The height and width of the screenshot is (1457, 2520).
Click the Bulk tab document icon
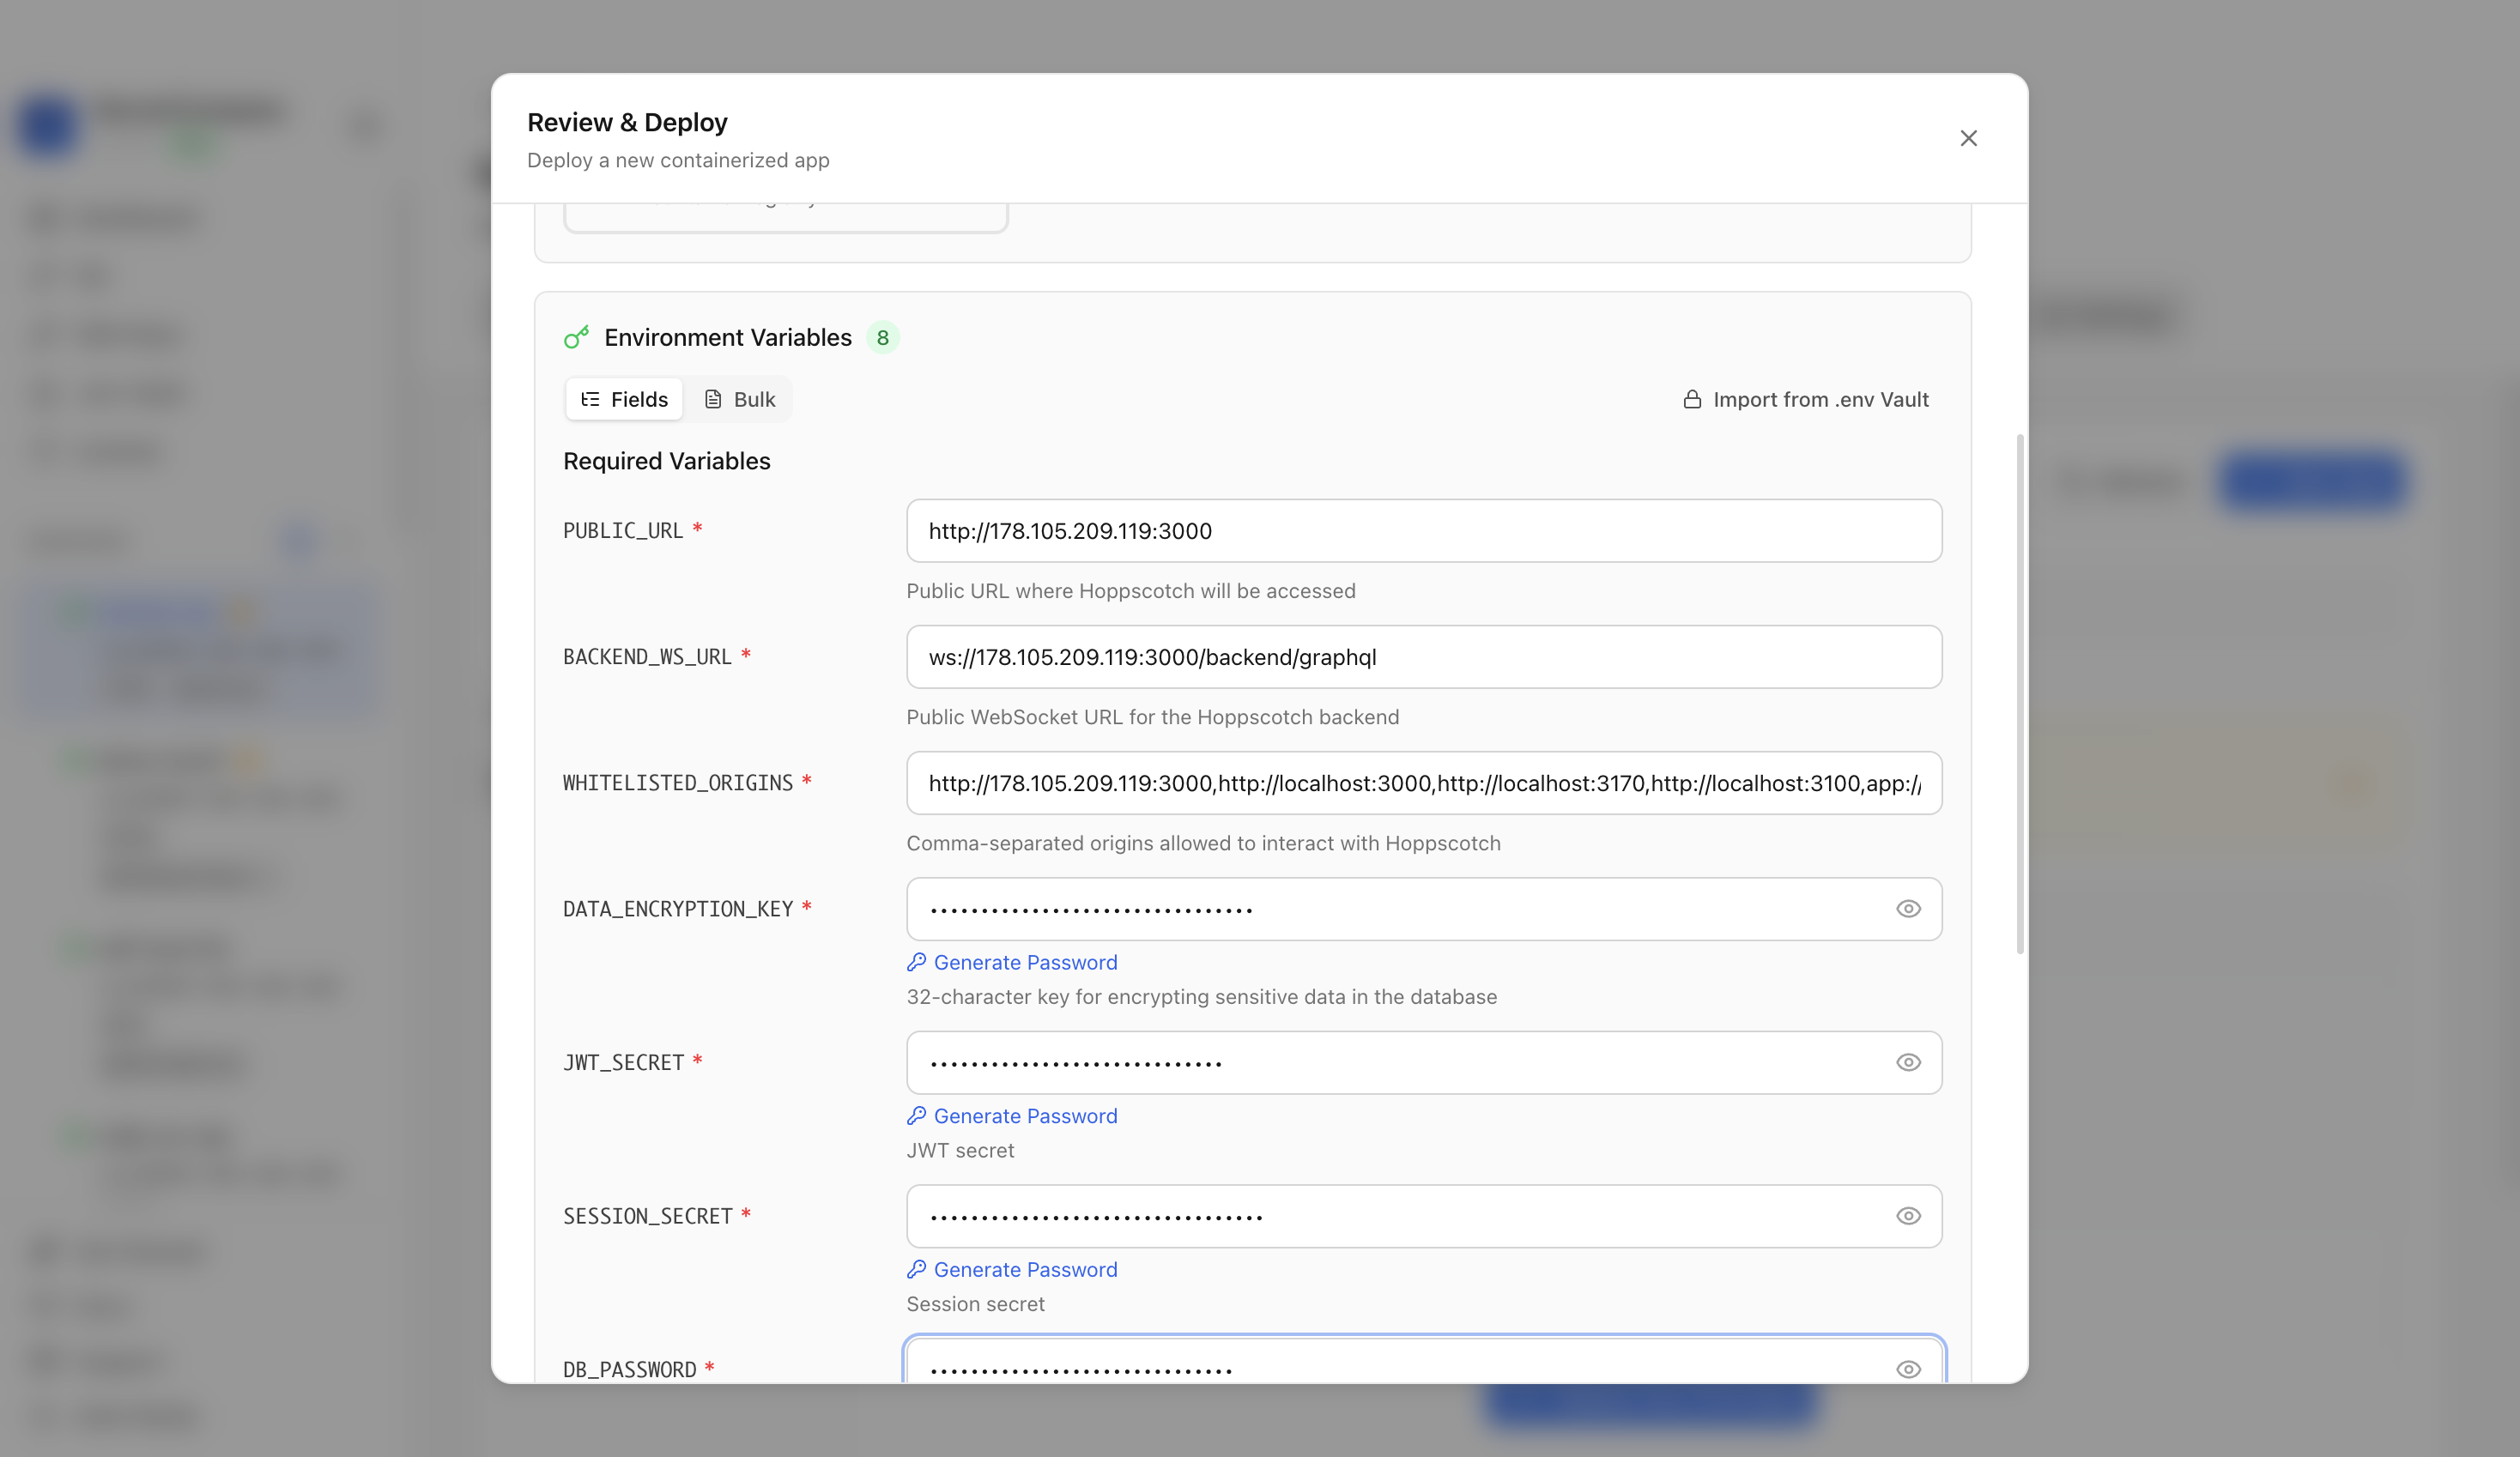pos(712,399)
